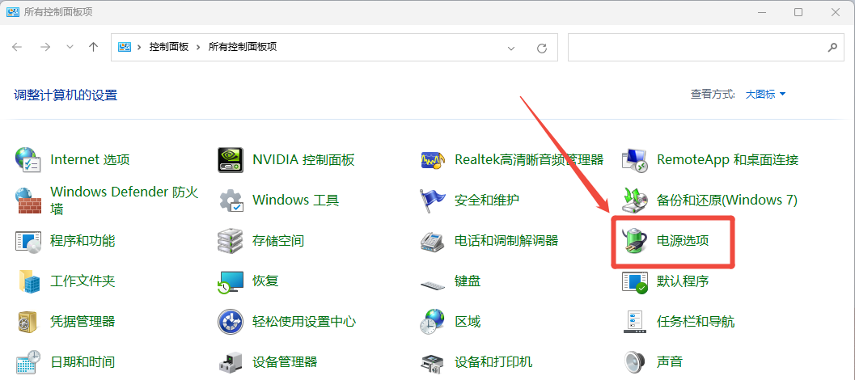The height and width of the screenshot is (380, 855).
Task: Open the 电源选项 battery icon
Action: click(x=635, y=240)
